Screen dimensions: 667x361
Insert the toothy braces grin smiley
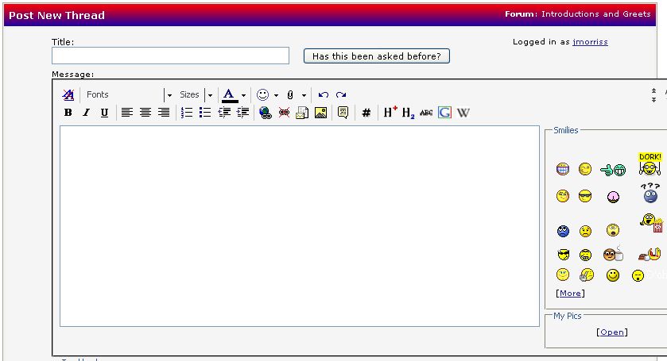coord(562,169)
